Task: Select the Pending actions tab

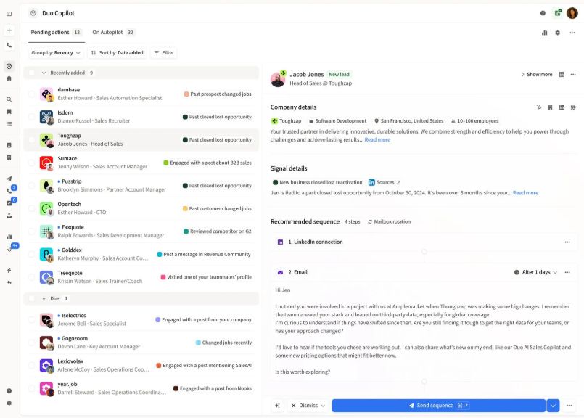Action: pos(56,33)
